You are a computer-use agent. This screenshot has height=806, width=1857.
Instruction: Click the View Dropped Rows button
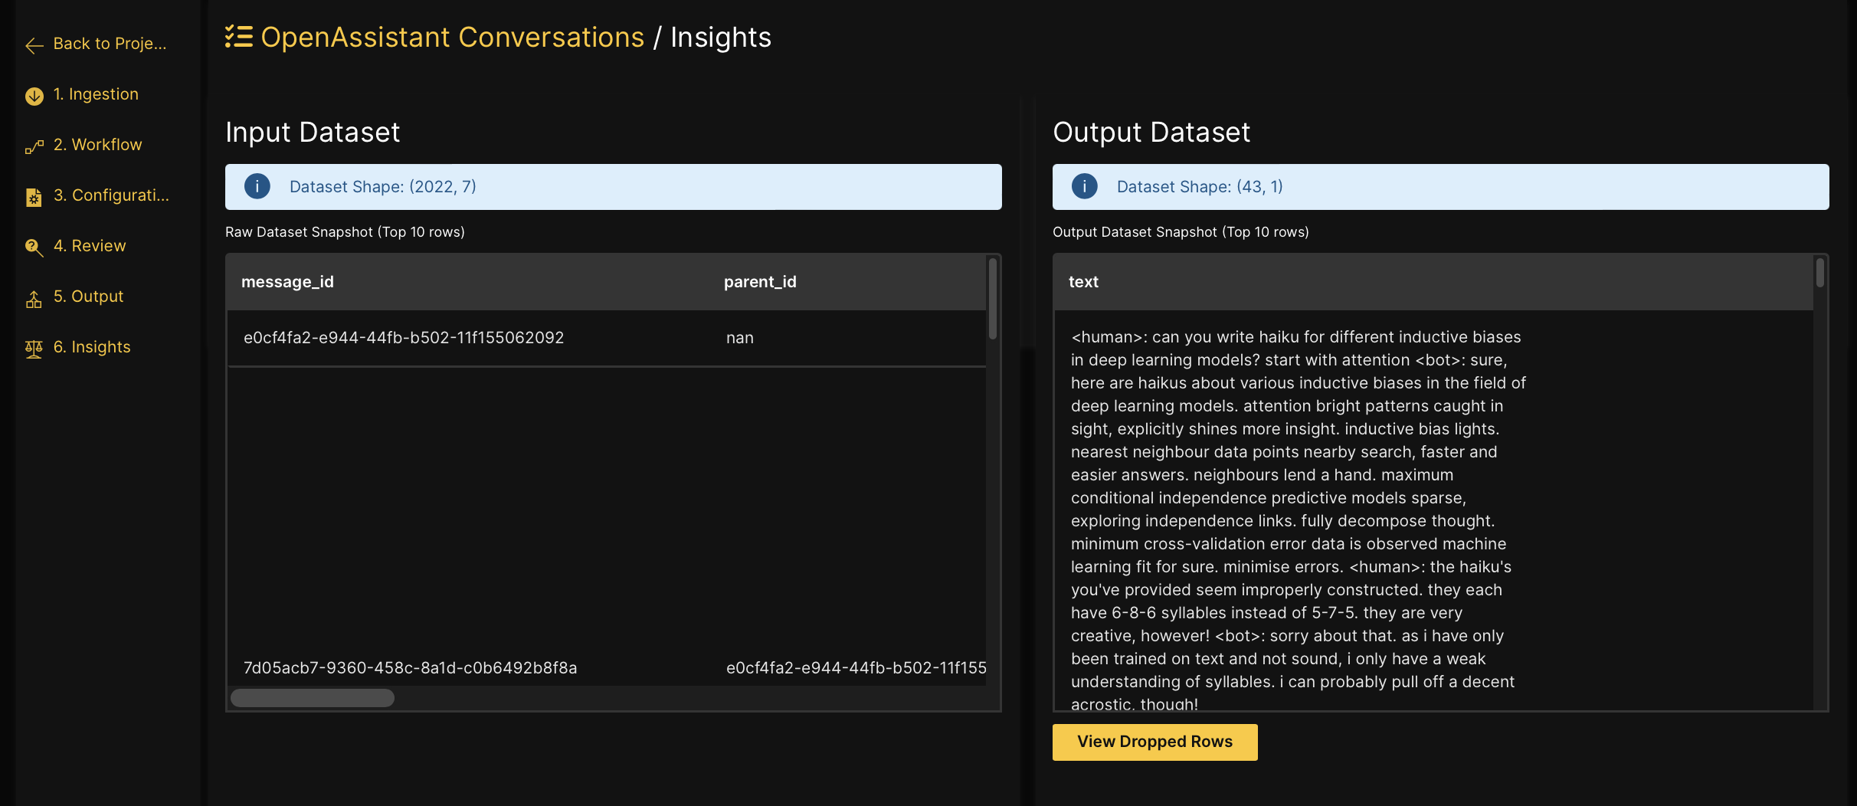pyautogui.click(x=1154, y=742)
